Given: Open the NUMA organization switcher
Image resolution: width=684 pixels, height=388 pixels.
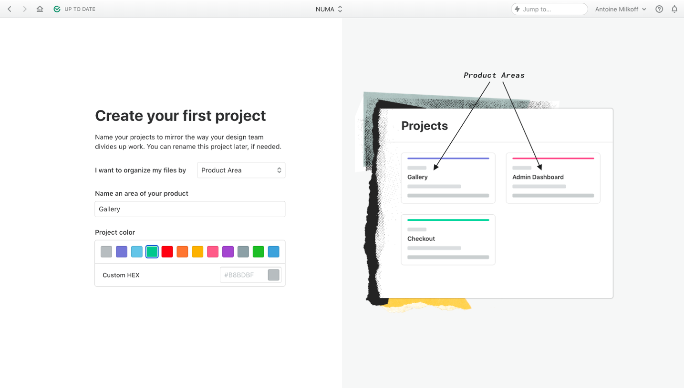Looking at the screenshot, I should click(x=329, y=9).
